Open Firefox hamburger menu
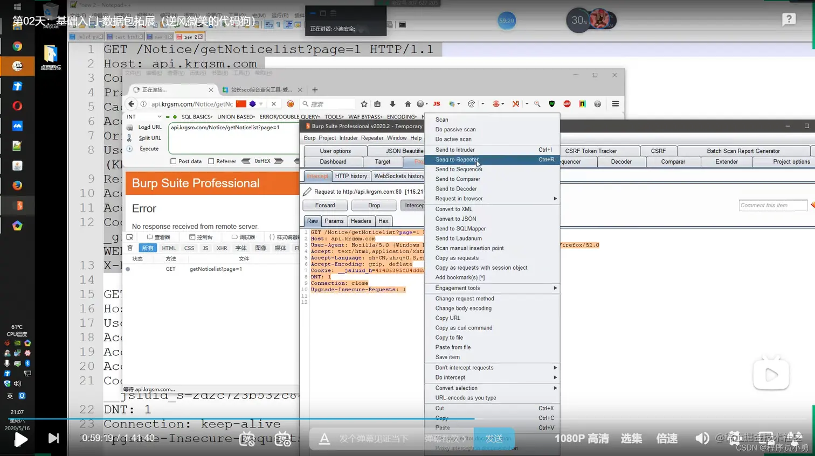 [x=615, y=104]
